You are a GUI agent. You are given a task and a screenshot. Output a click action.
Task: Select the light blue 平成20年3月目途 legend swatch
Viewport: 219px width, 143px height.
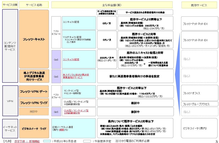click(x=47, y=141)
